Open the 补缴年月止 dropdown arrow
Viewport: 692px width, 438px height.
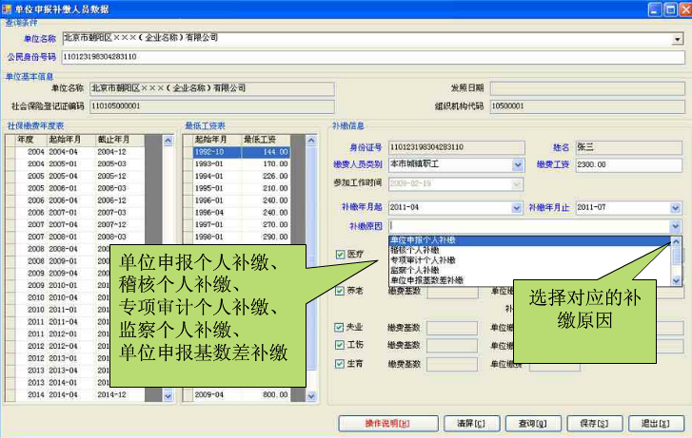point(675,207)
